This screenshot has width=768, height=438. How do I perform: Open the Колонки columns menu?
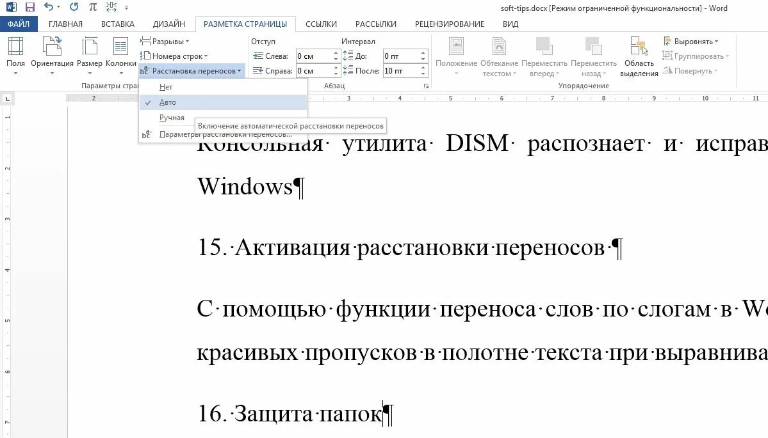pos(120,56)
